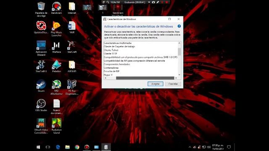Click the Bandicam magnifier search icon
This screenshot has height=151, width=269.
pyautogui.click(x=108, y=2)
